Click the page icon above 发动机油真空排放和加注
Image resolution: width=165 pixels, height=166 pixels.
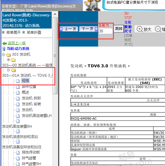(x=18, y=142)
